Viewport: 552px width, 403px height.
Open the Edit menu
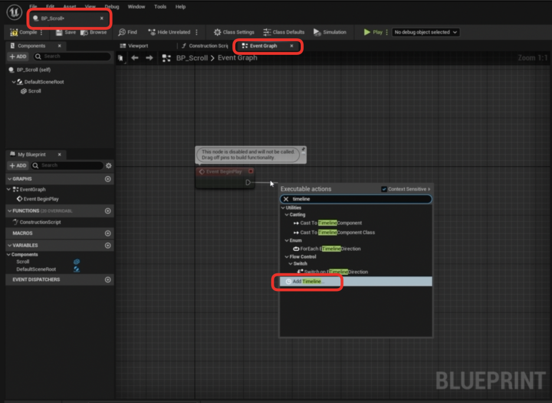tap(50, 6)
